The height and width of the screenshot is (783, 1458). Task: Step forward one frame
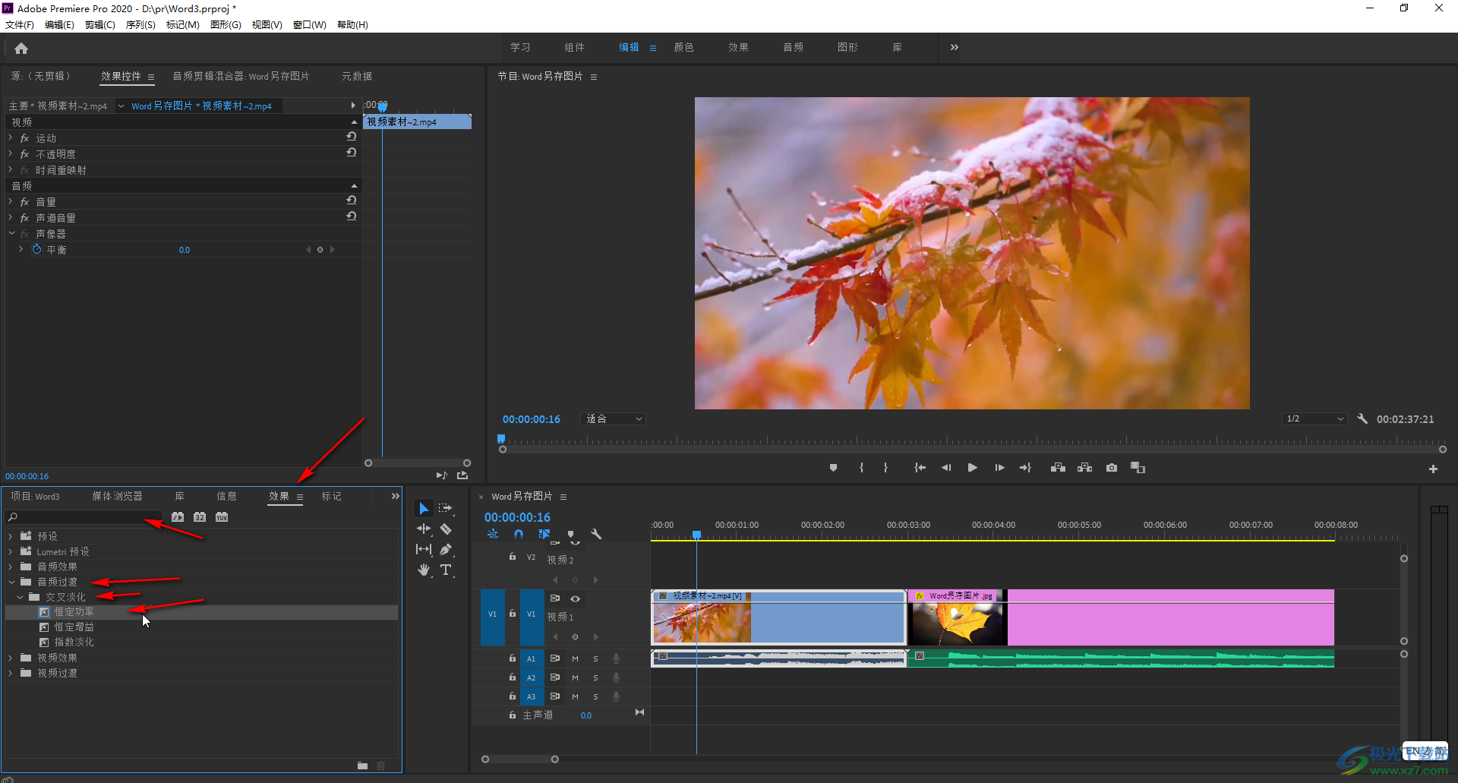[x=999, y=468]
